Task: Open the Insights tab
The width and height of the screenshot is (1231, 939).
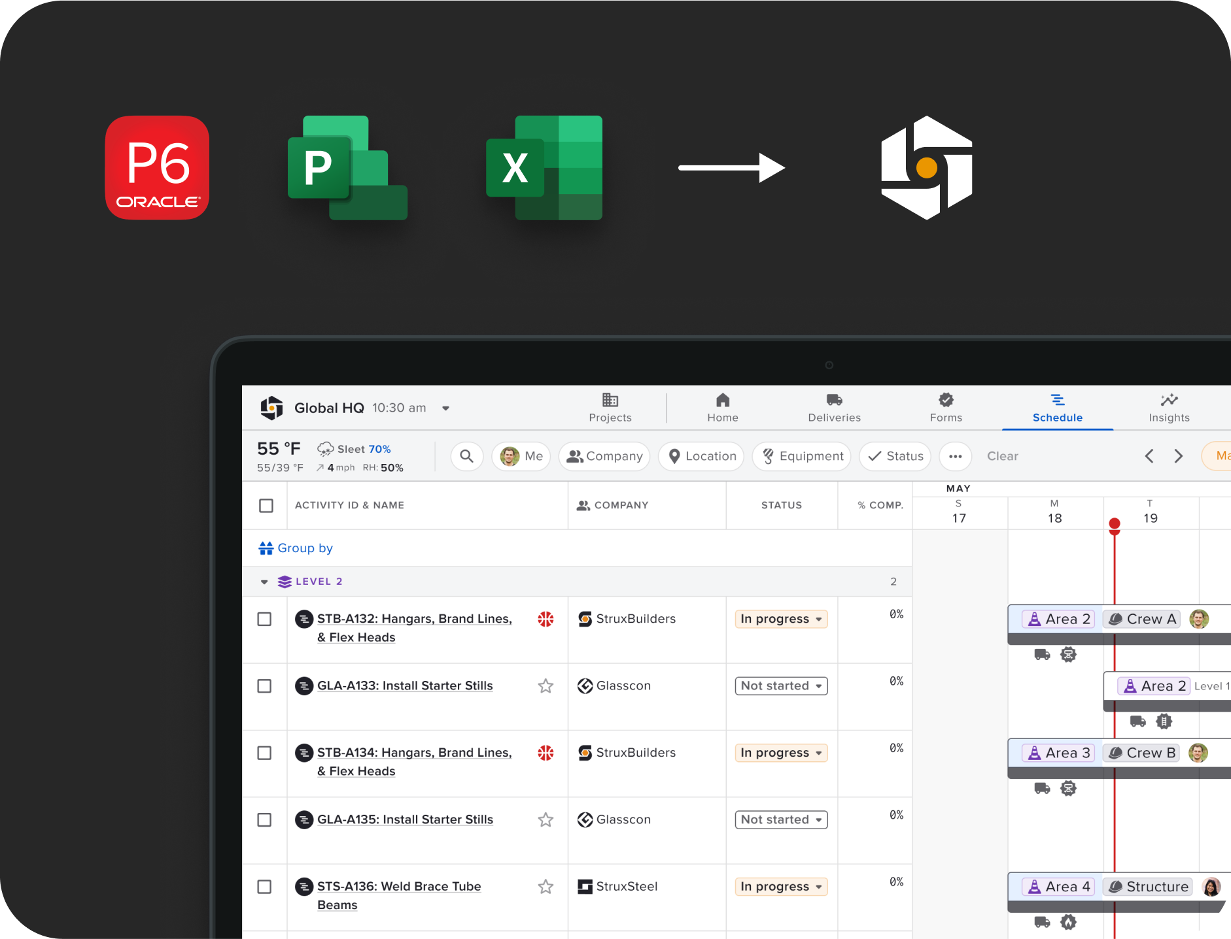Action: pyautogui.click(x=1170, y=408)
